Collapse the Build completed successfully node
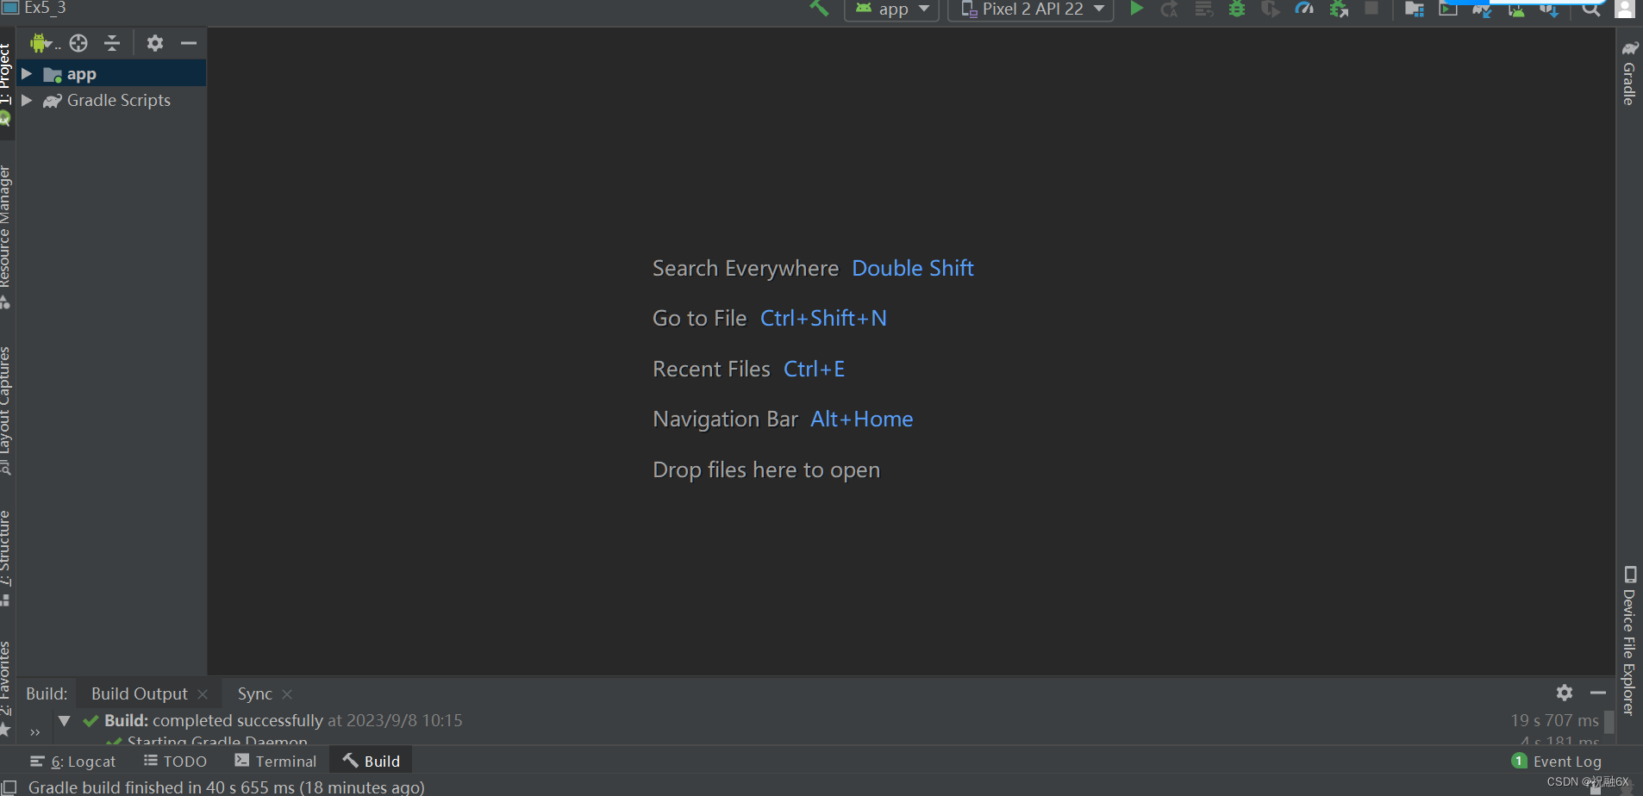The image size is (1643, 796). [x=64, y=720]
